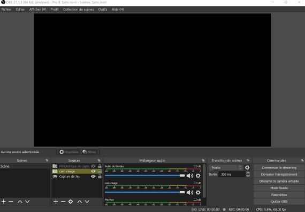This screenshot has width=305, height=212.
Task: Toggle lock on cam visage source
Action: pyautogui.click(x=100, y=171)
